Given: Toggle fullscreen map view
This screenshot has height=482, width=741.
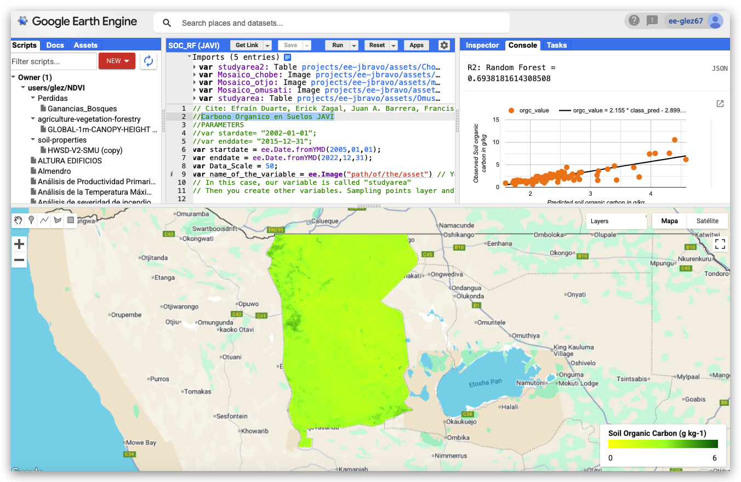Looking at the screenshot, I should [x=720, y=244].
